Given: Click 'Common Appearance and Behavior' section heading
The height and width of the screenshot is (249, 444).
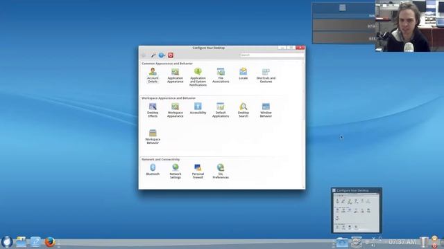Looking at the screenshot, I should tap(167, 64).
